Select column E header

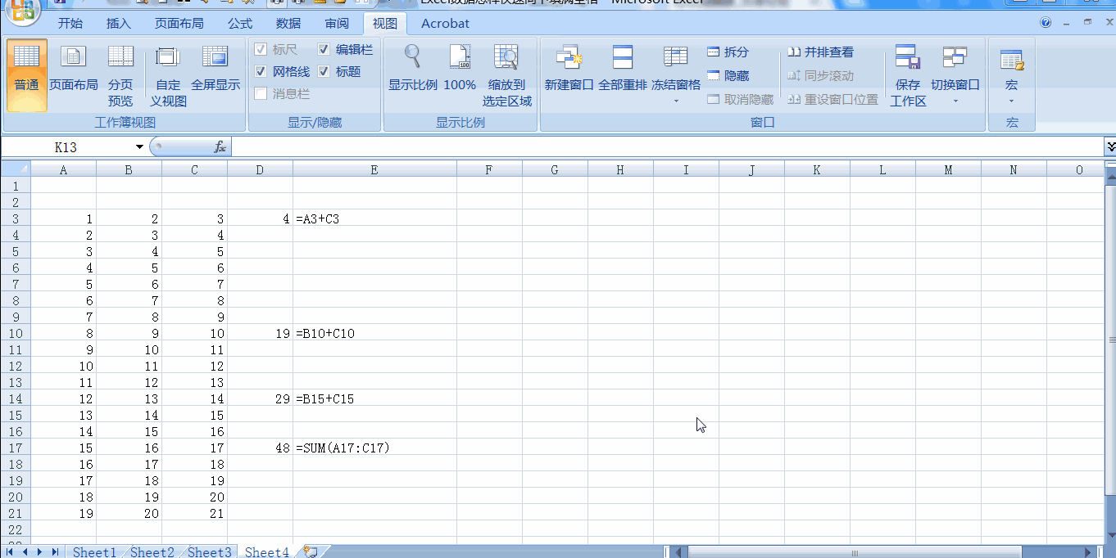[x=374, y=169]
